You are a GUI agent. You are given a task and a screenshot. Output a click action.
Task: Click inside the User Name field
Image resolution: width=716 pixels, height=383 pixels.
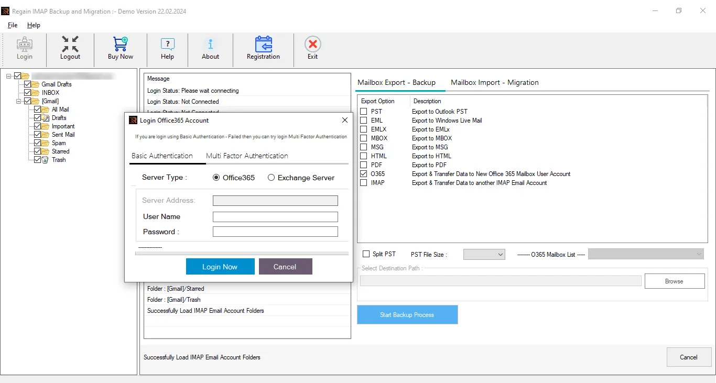(275, 216)
